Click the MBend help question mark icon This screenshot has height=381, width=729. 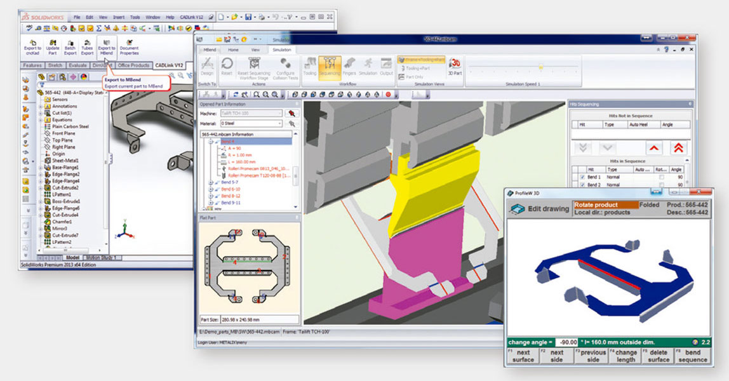(x=666, y=50)
